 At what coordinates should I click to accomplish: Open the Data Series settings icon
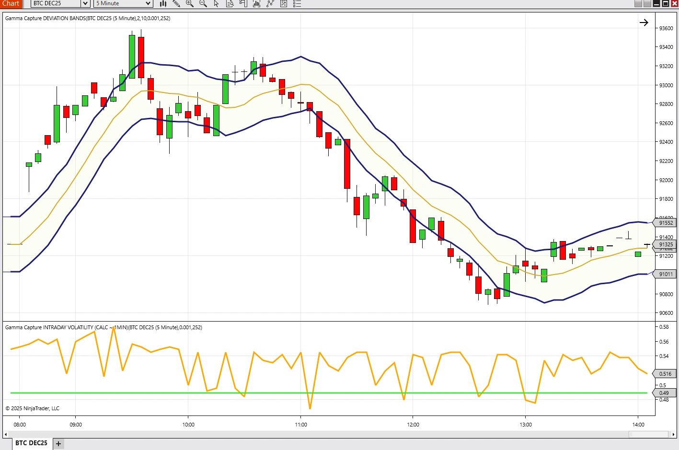(230, 4)
